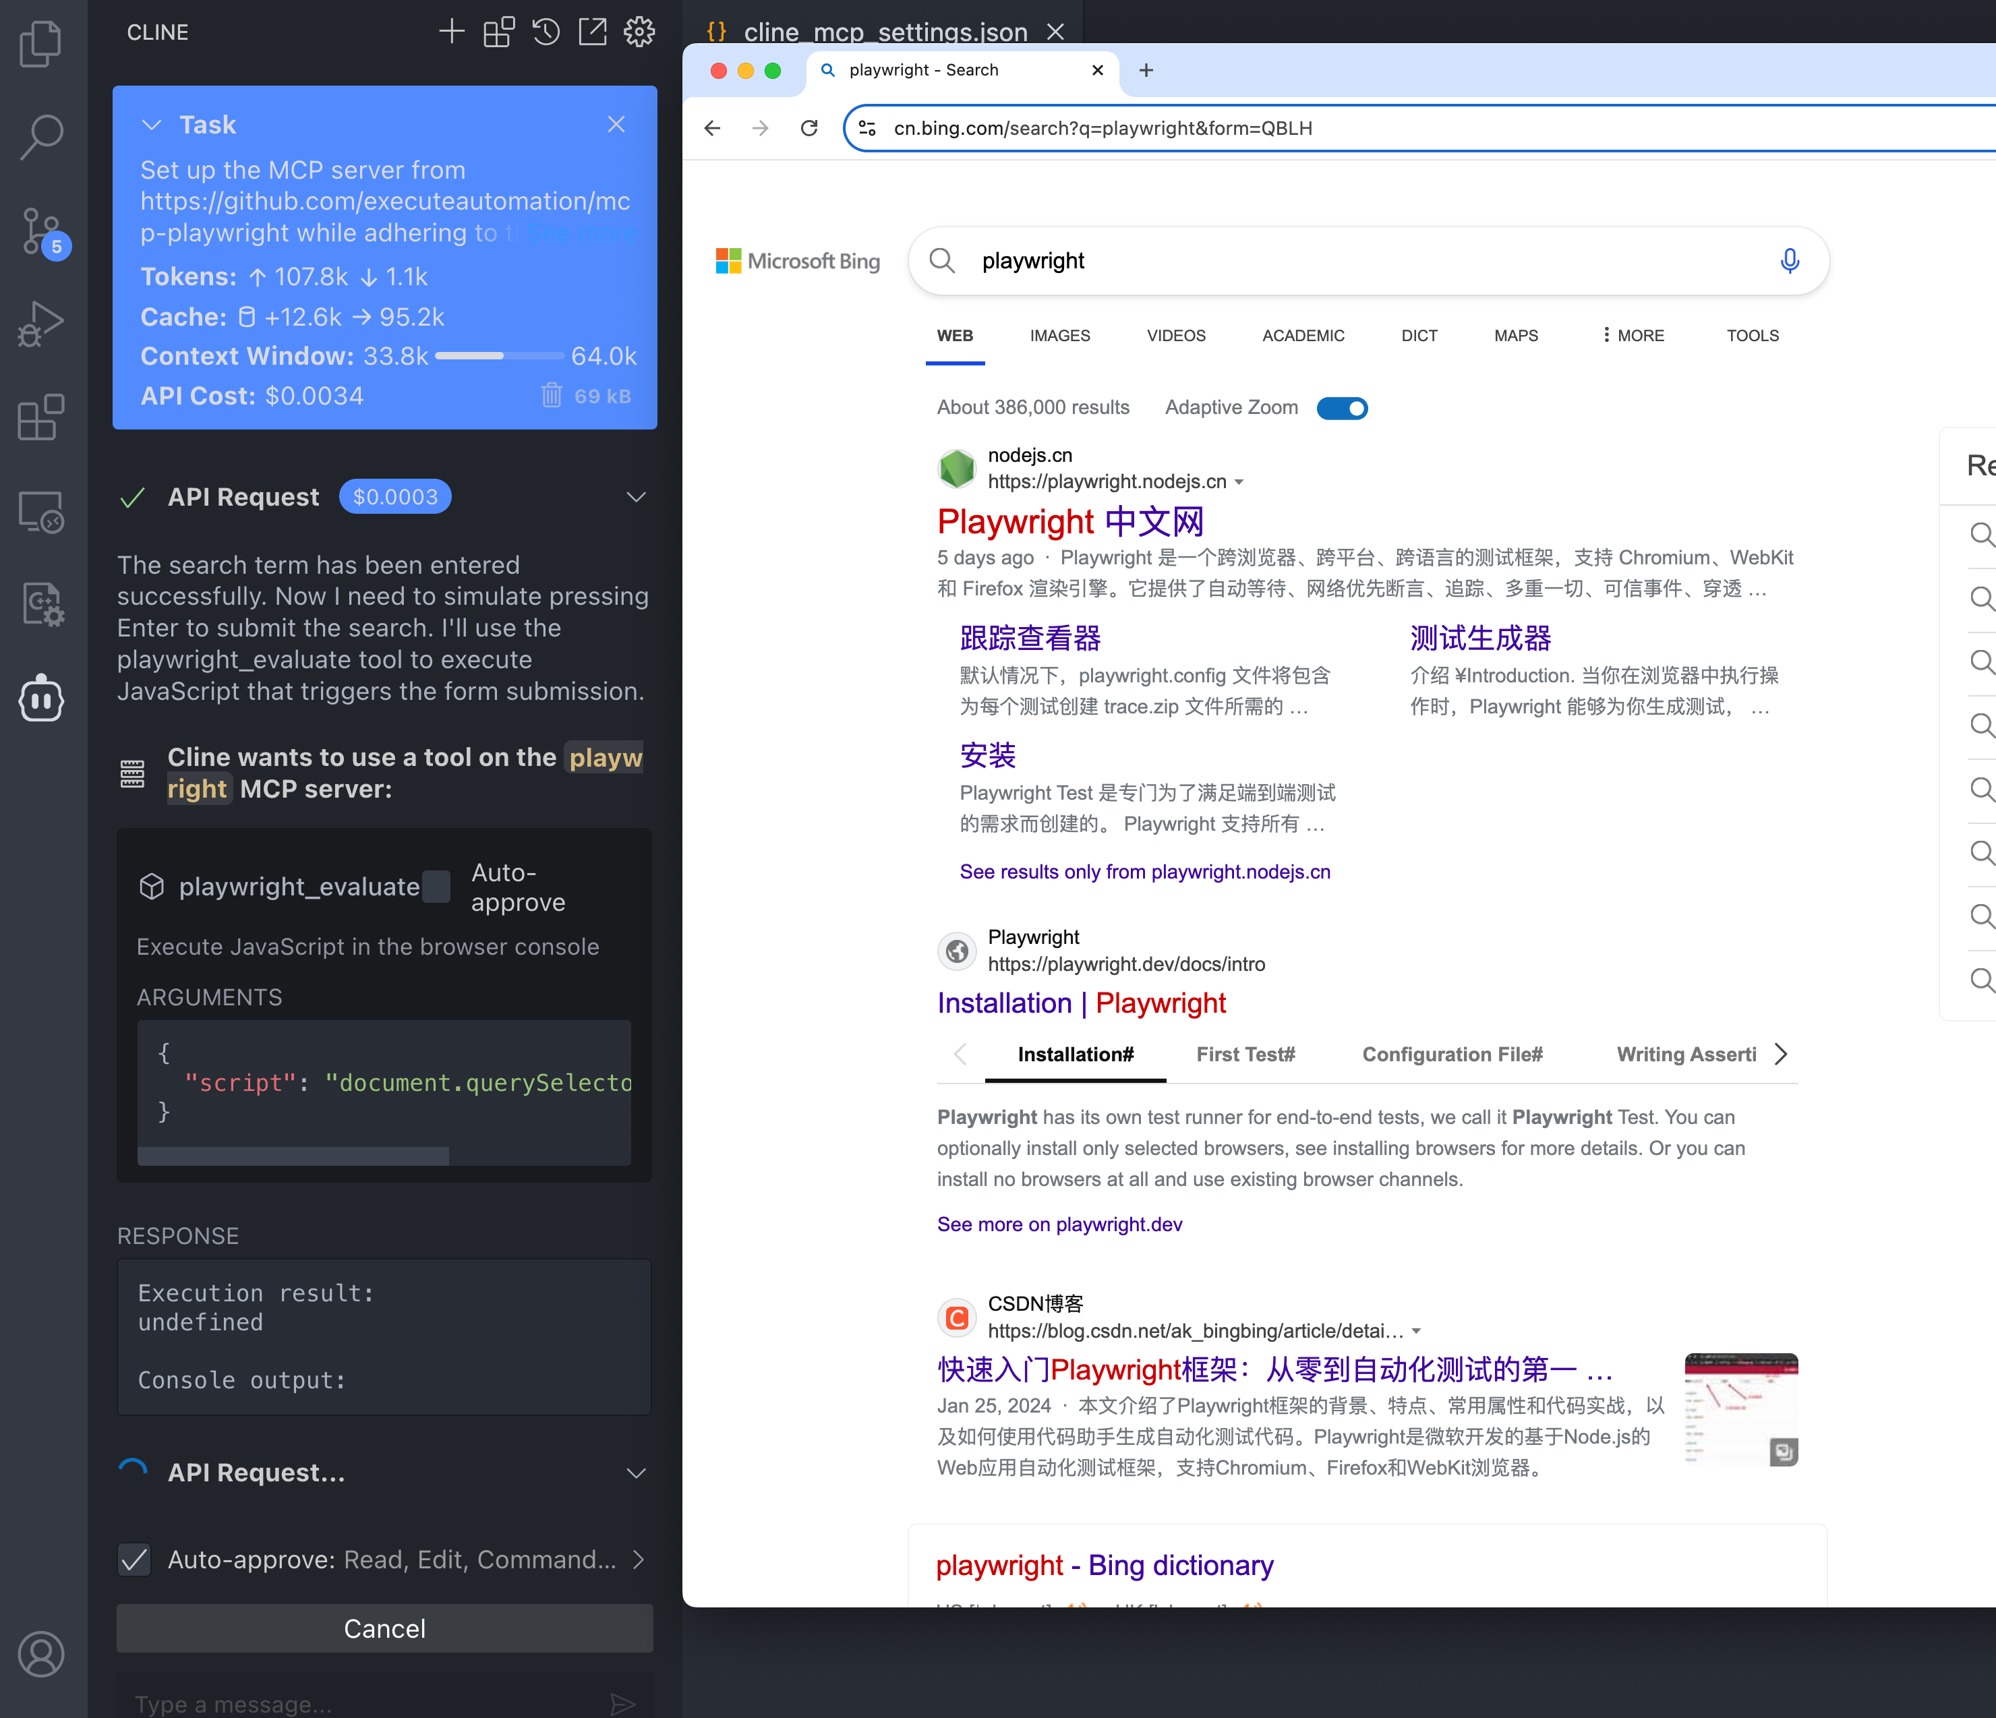Toggle Adaptive Zoom switch off
Screen dimensions: 1996x1718
[1342, 409]
